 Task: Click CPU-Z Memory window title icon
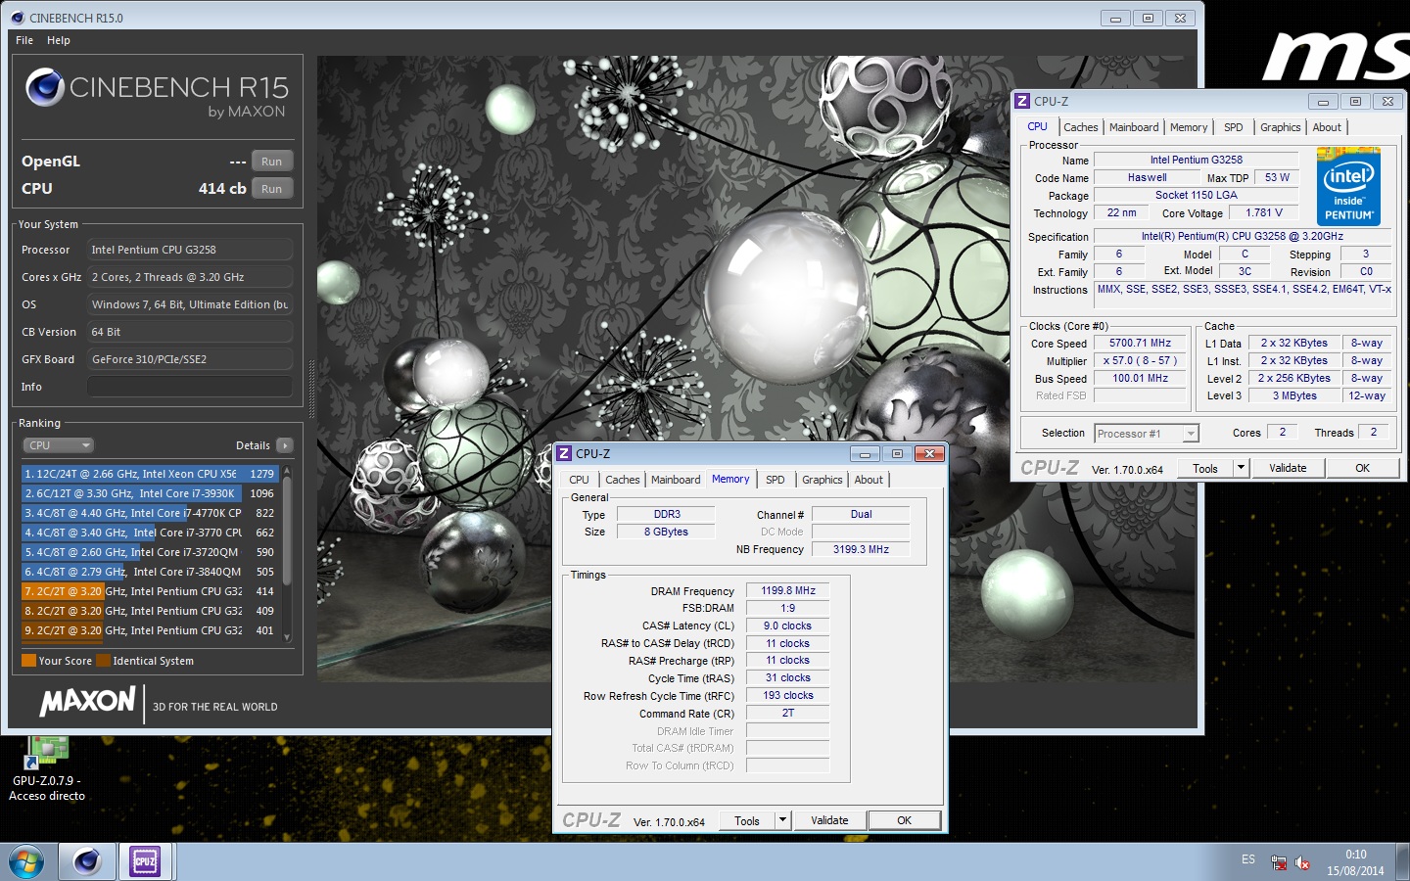tap(564, 453)
